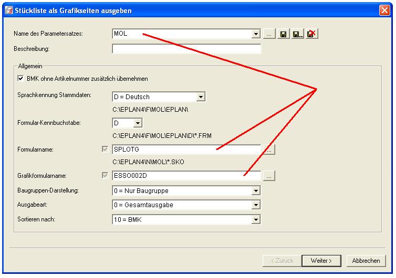Screen dimensions: 396x278
Task: Click the Weiter button
Action: tap(321, 261)
